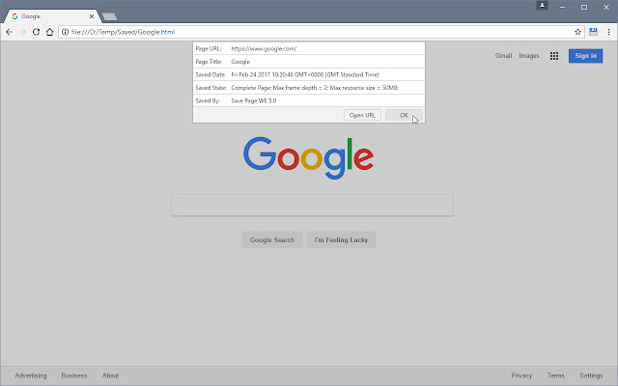Maximize the Chrome window

point(584,7)
